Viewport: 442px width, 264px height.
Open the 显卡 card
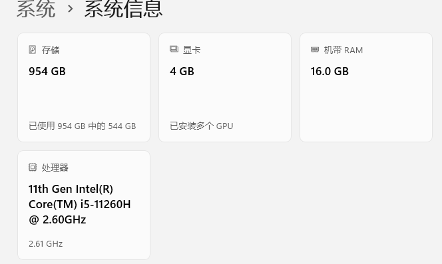[225, 87]
